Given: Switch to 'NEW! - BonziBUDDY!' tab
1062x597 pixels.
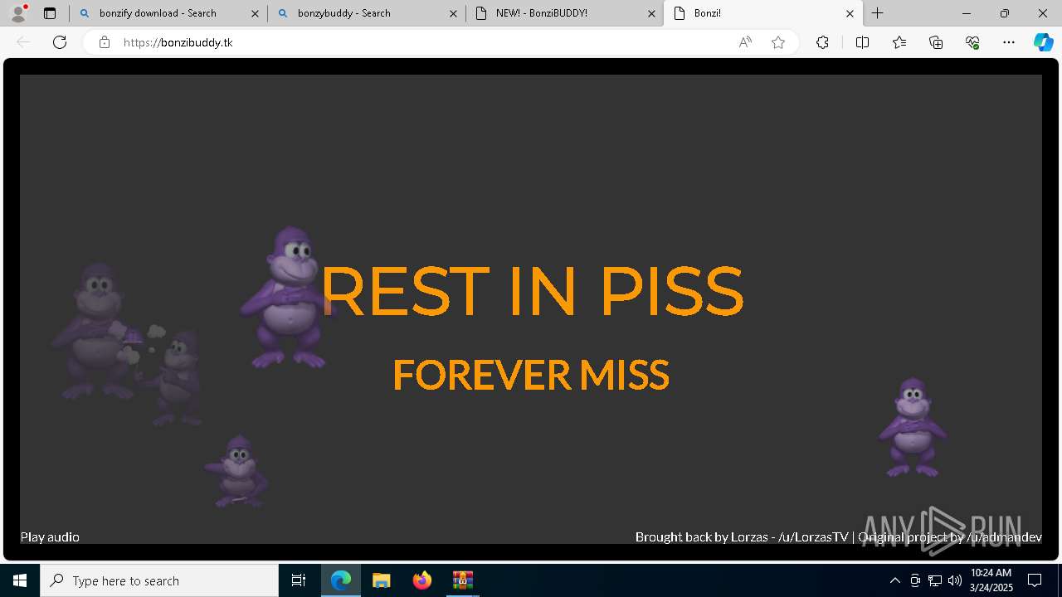Looking at the screenshot, I should pyautogui.click(x=565, y=13).
